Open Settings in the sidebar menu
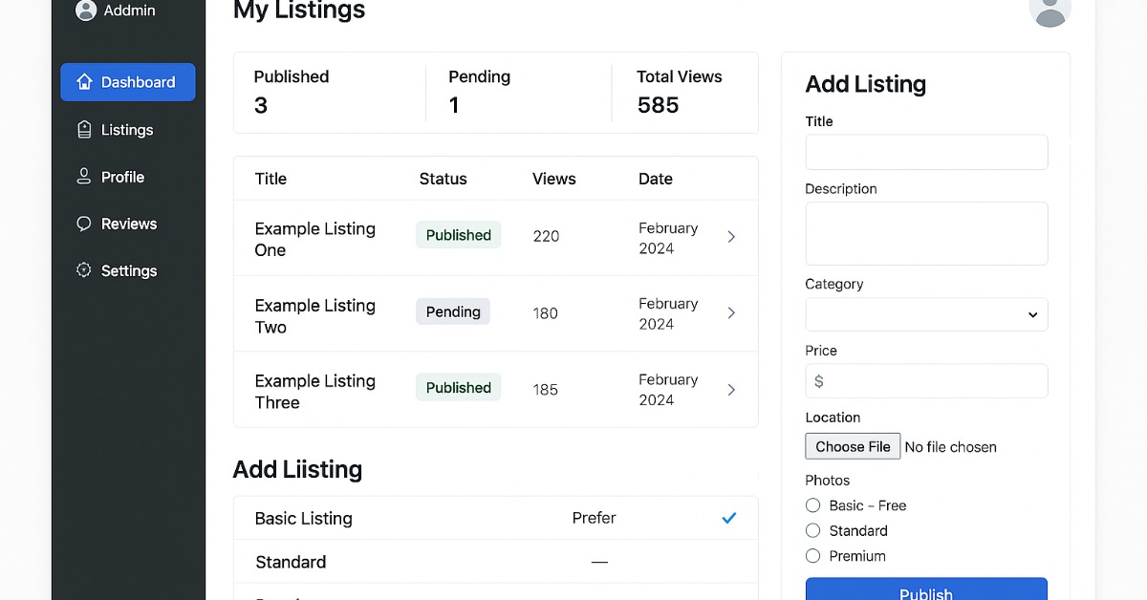This screenshot has width=1147, height=600. (x=128, y=270)
